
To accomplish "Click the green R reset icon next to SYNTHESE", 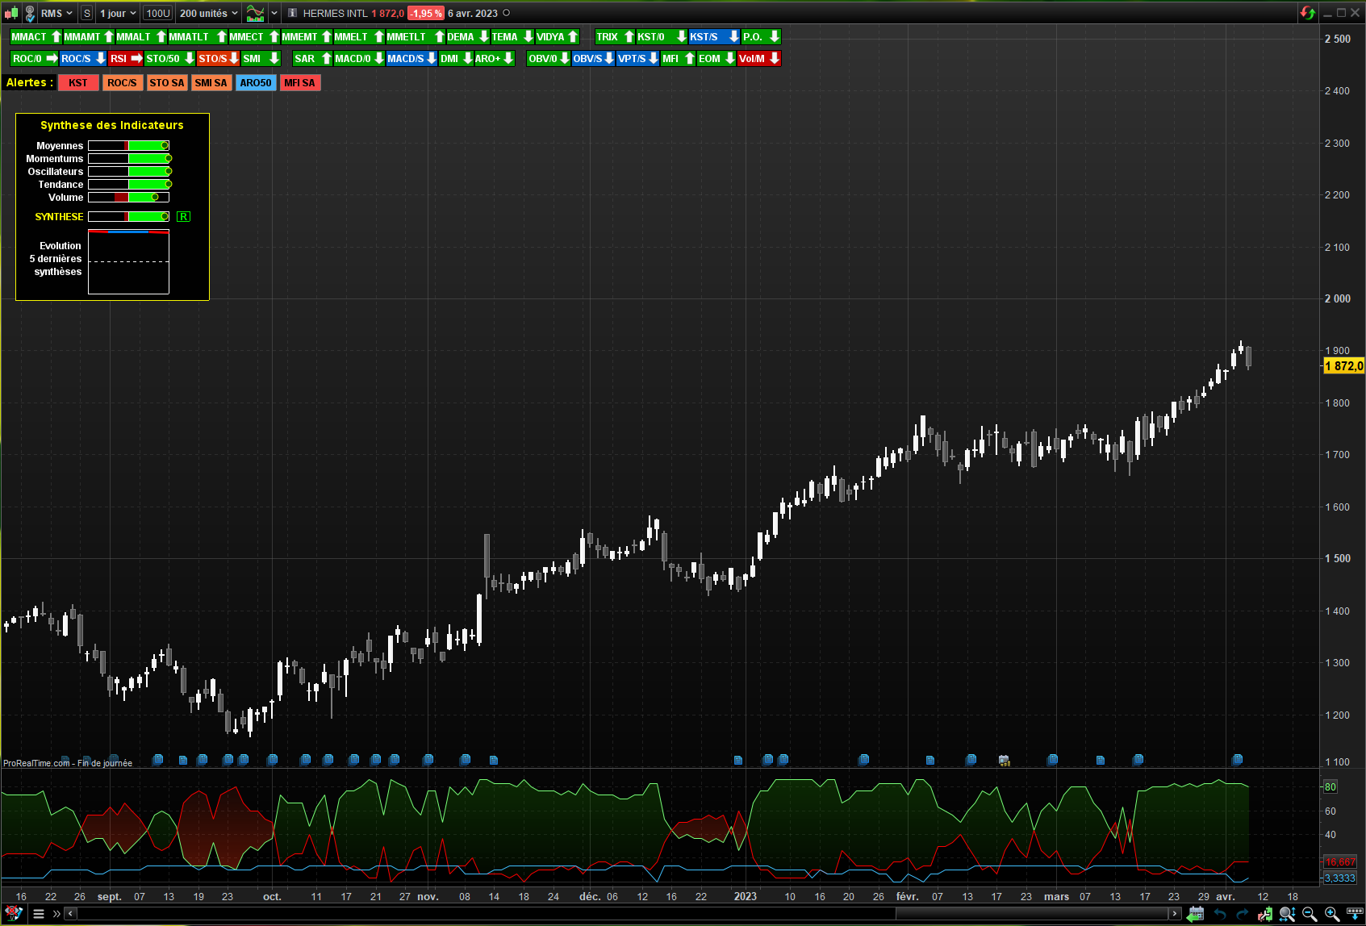I will pos(184,216).
